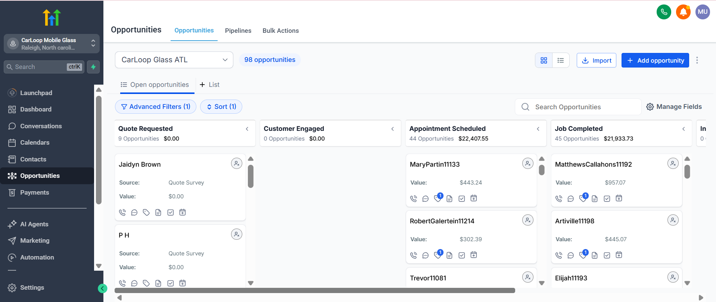Click the Search Opportunities field
Image resolution: width=716 pixels, height=302 pixels.
click(578, 107)
